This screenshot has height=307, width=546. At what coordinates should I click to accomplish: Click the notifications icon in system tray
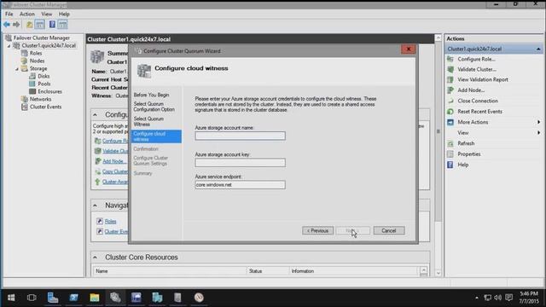point(509,298)
